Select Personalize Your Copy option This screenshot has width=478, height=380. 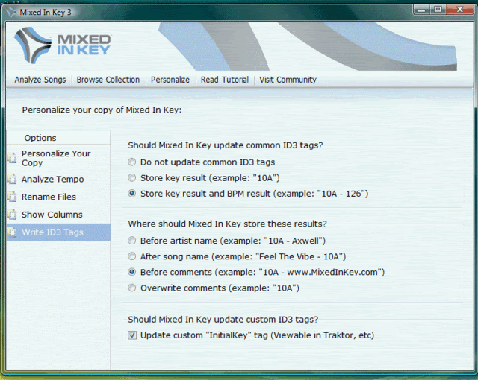coord(58,158)
